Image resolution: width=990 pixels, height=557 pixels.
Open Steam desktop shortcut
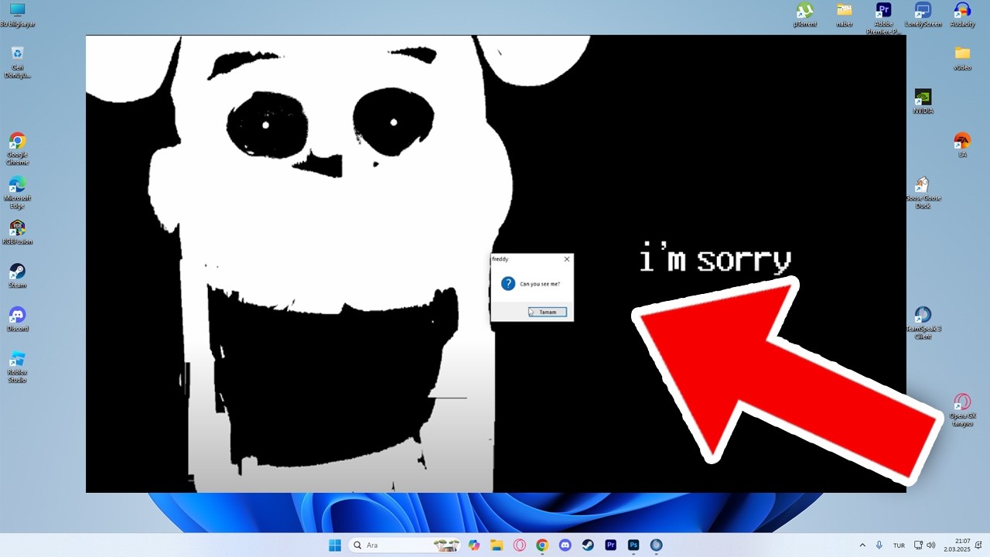[17, 276]
